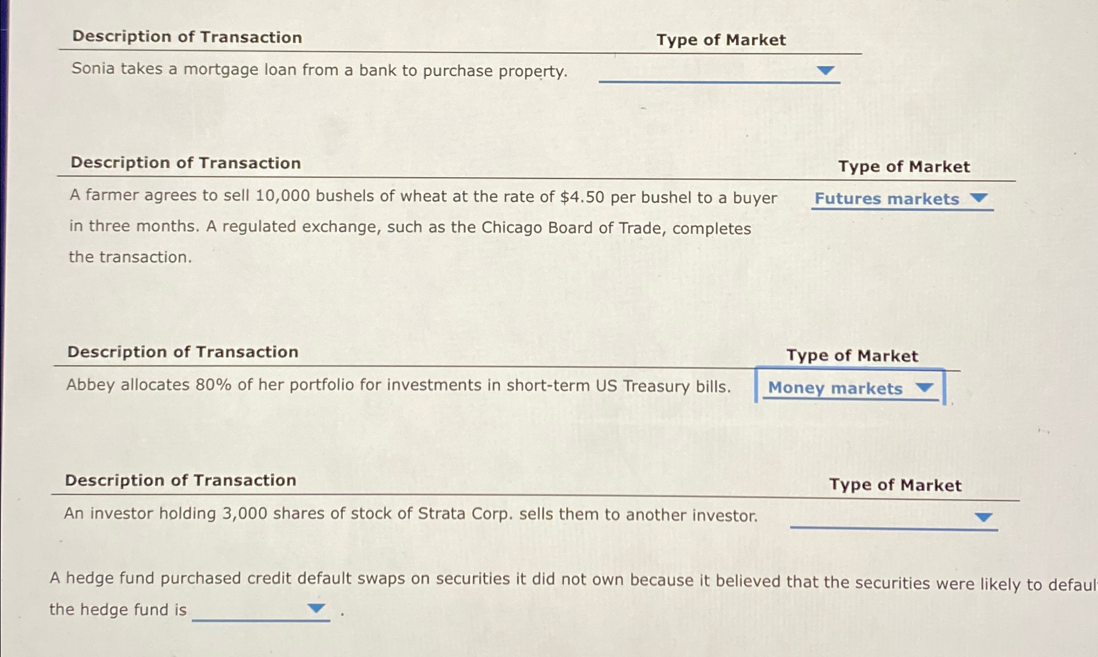Image resolution: width=1098 pixels, height=657 pixels.
Task: Select the Money markets answer text
Action: tap(835, 389)
